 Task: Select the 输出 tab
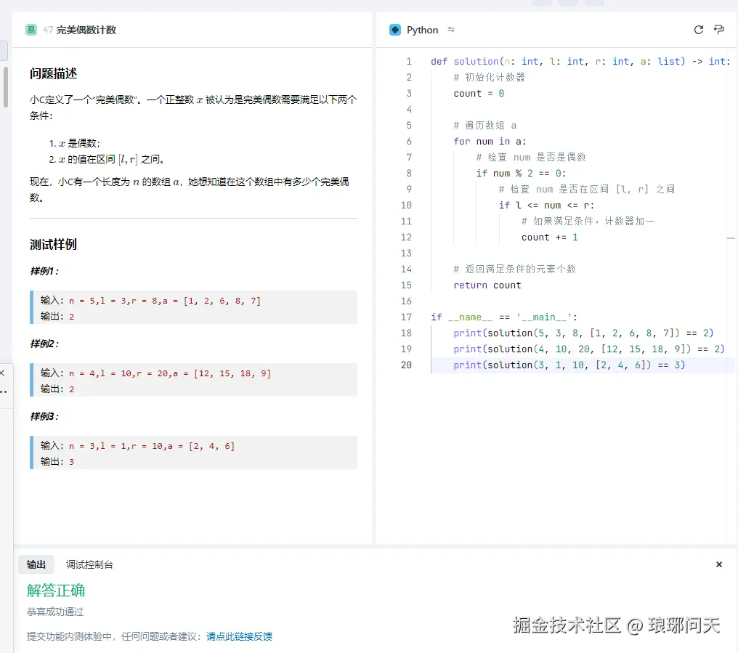(x=36, y=564)
